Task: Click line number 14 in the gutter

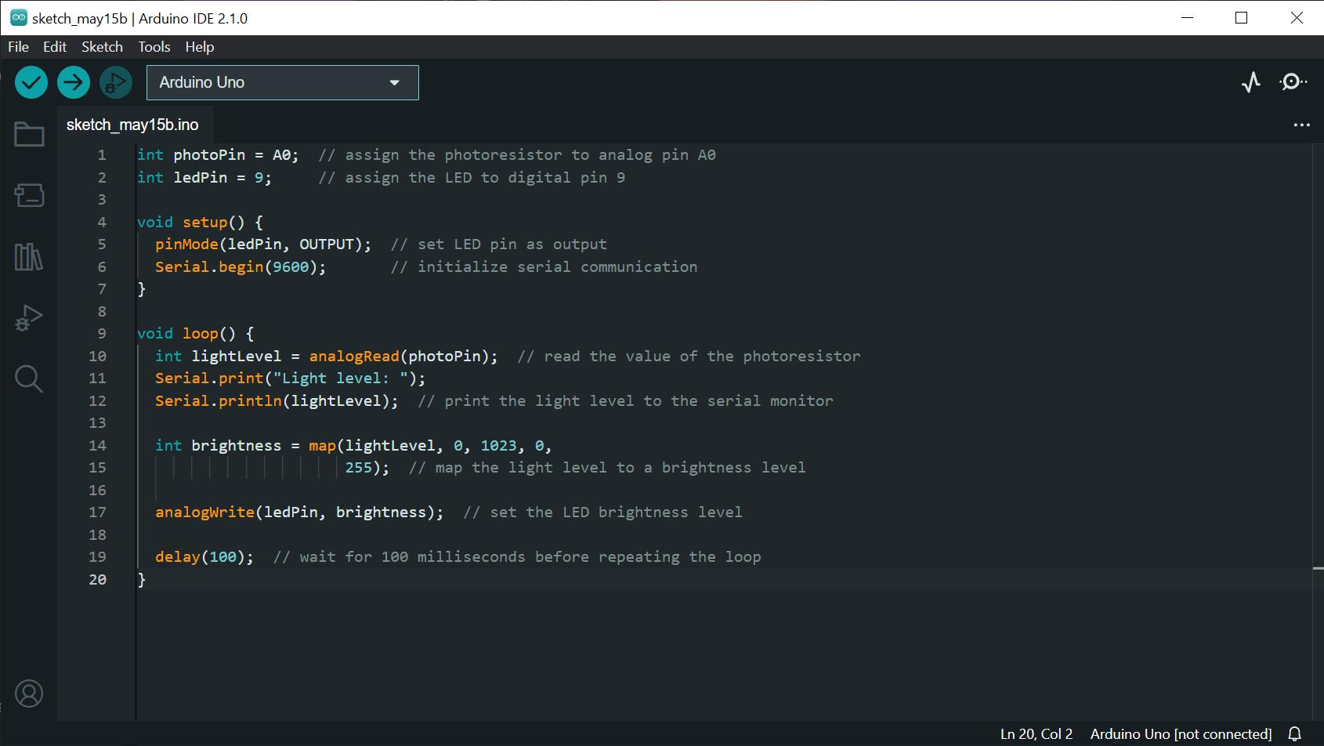Action: click(x=97, y=445)
